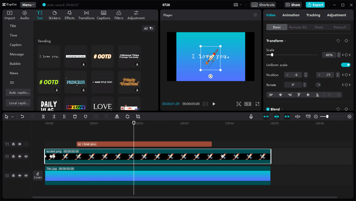This screenshot has height=201, width=356.
Task: Adjust Position X with its stepper arrows
Action: click(x=306, y=75)
